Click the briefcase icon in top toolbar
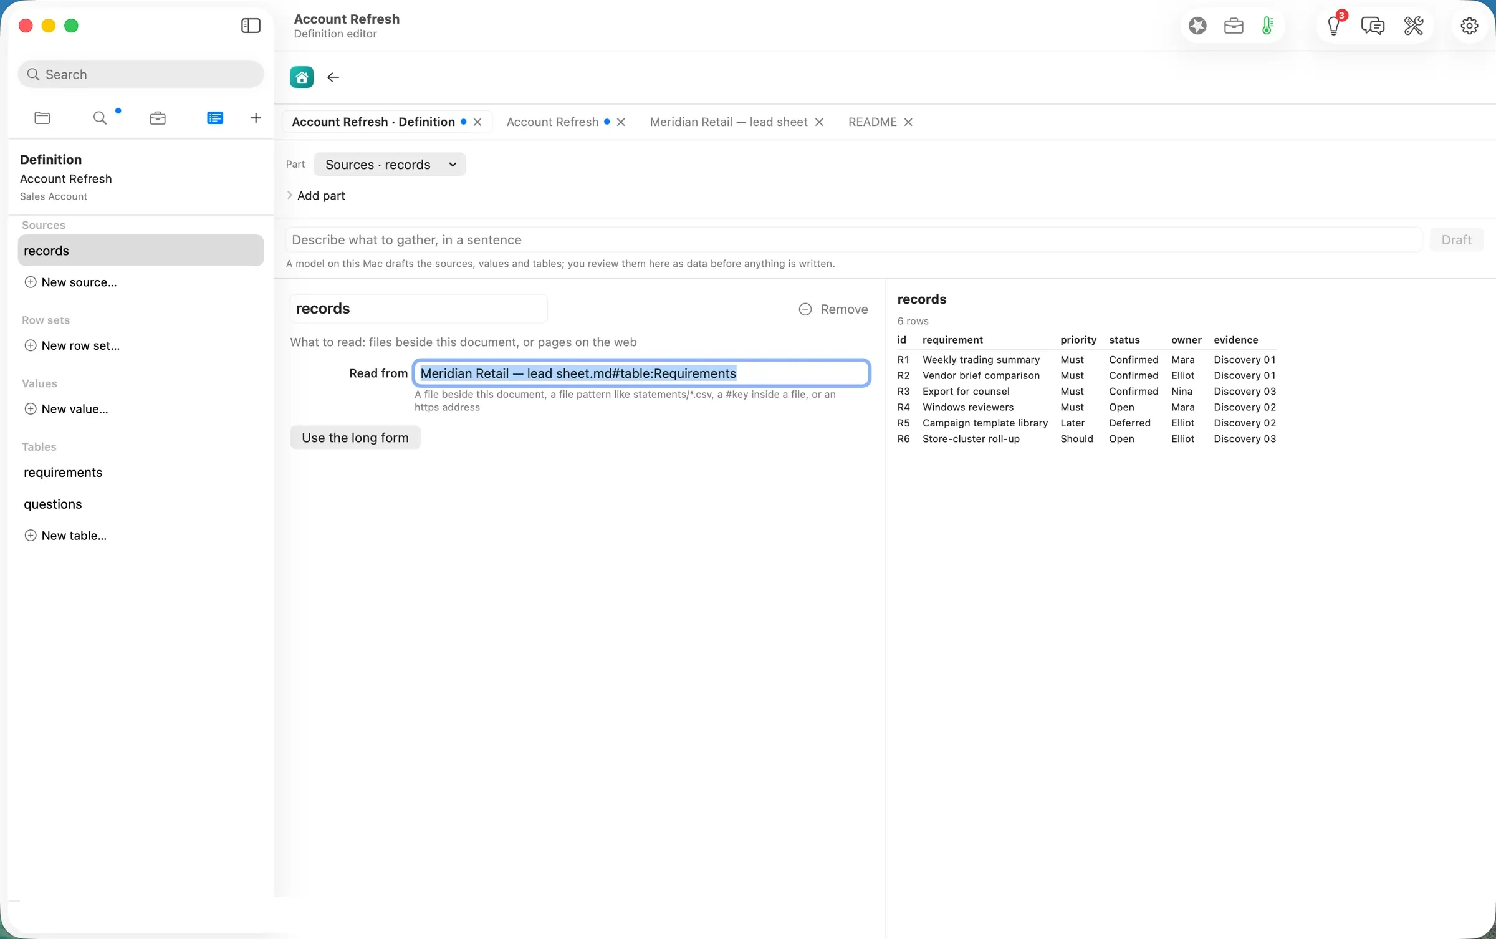1496x939 pixels. [x=1234, y=26]
